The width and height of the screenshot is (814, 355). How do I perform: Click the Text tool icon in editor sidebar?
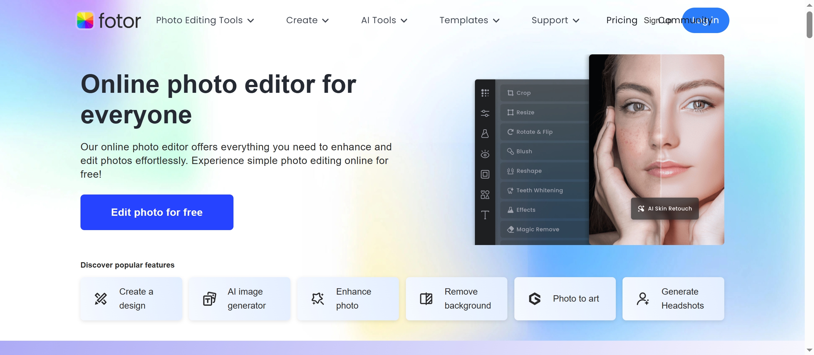pos(485,215)
